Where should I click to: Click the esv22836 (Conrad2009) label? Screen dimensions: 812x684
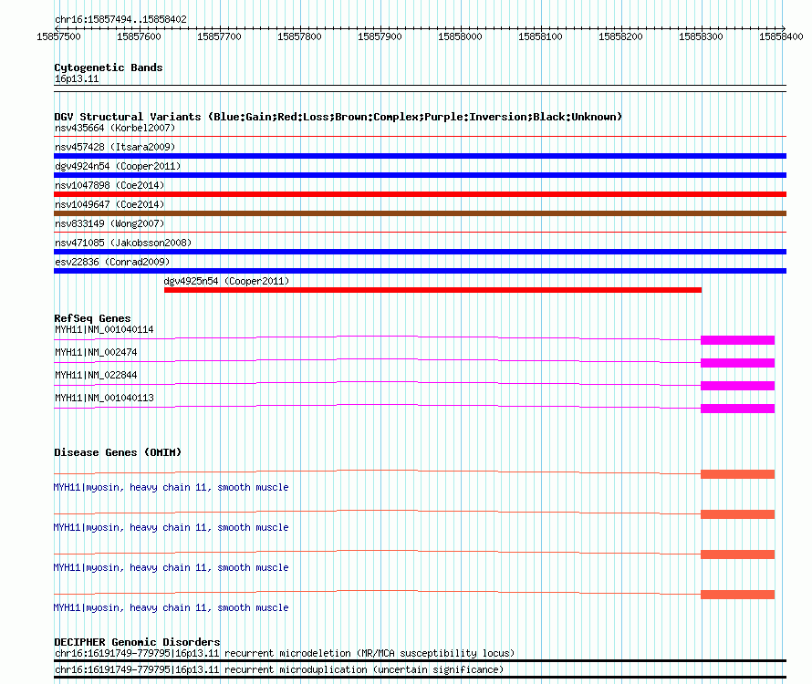click(112, 262)
